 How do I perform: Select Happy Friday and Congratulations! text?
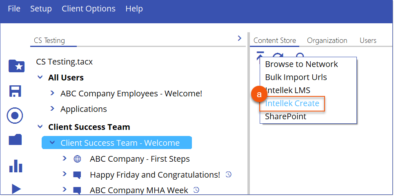point(155,175)
